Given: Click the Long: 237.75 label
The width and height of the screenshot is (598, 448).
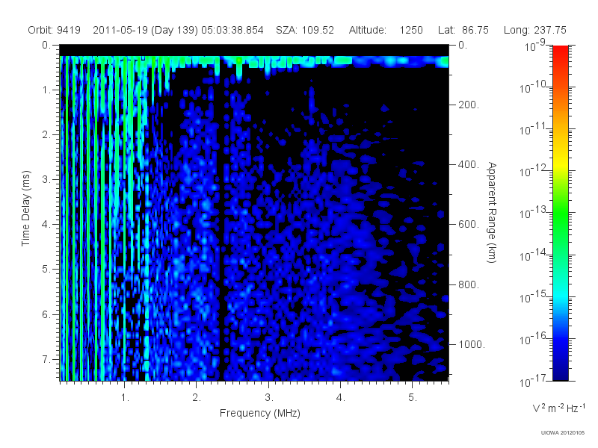Looking at the screenshot, I should pyautogui.click(x=534, y=31).
